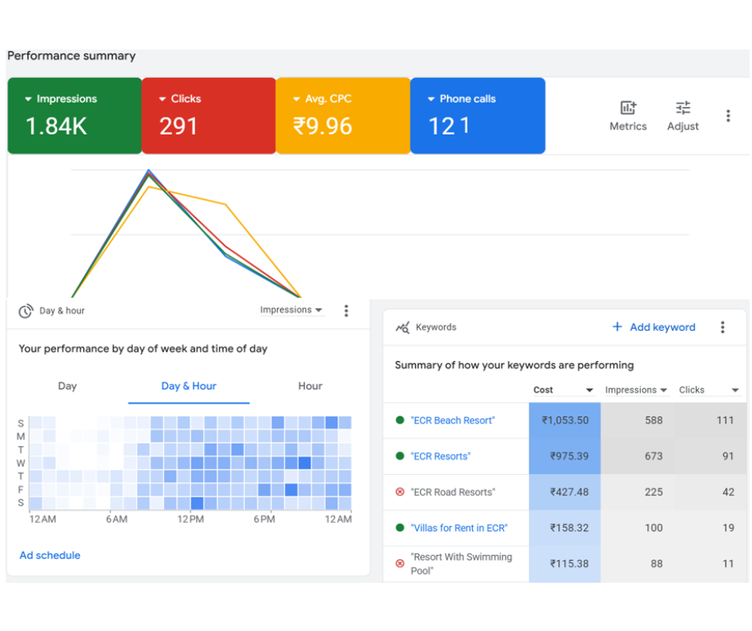This screenshot has height=631, width=752.
Task: Expand the Impressions scorecard metric dropdown
Action: [x=29, y=99]
